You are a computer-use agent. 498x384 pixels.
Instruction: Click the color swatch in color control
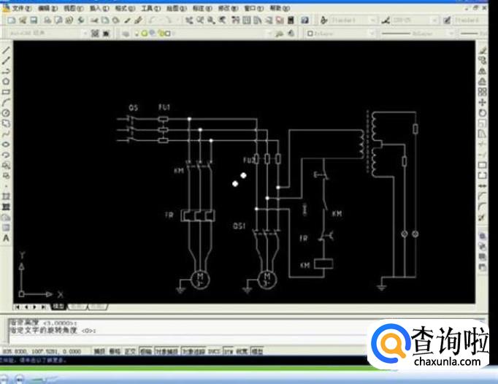click(x=310, y=33)
